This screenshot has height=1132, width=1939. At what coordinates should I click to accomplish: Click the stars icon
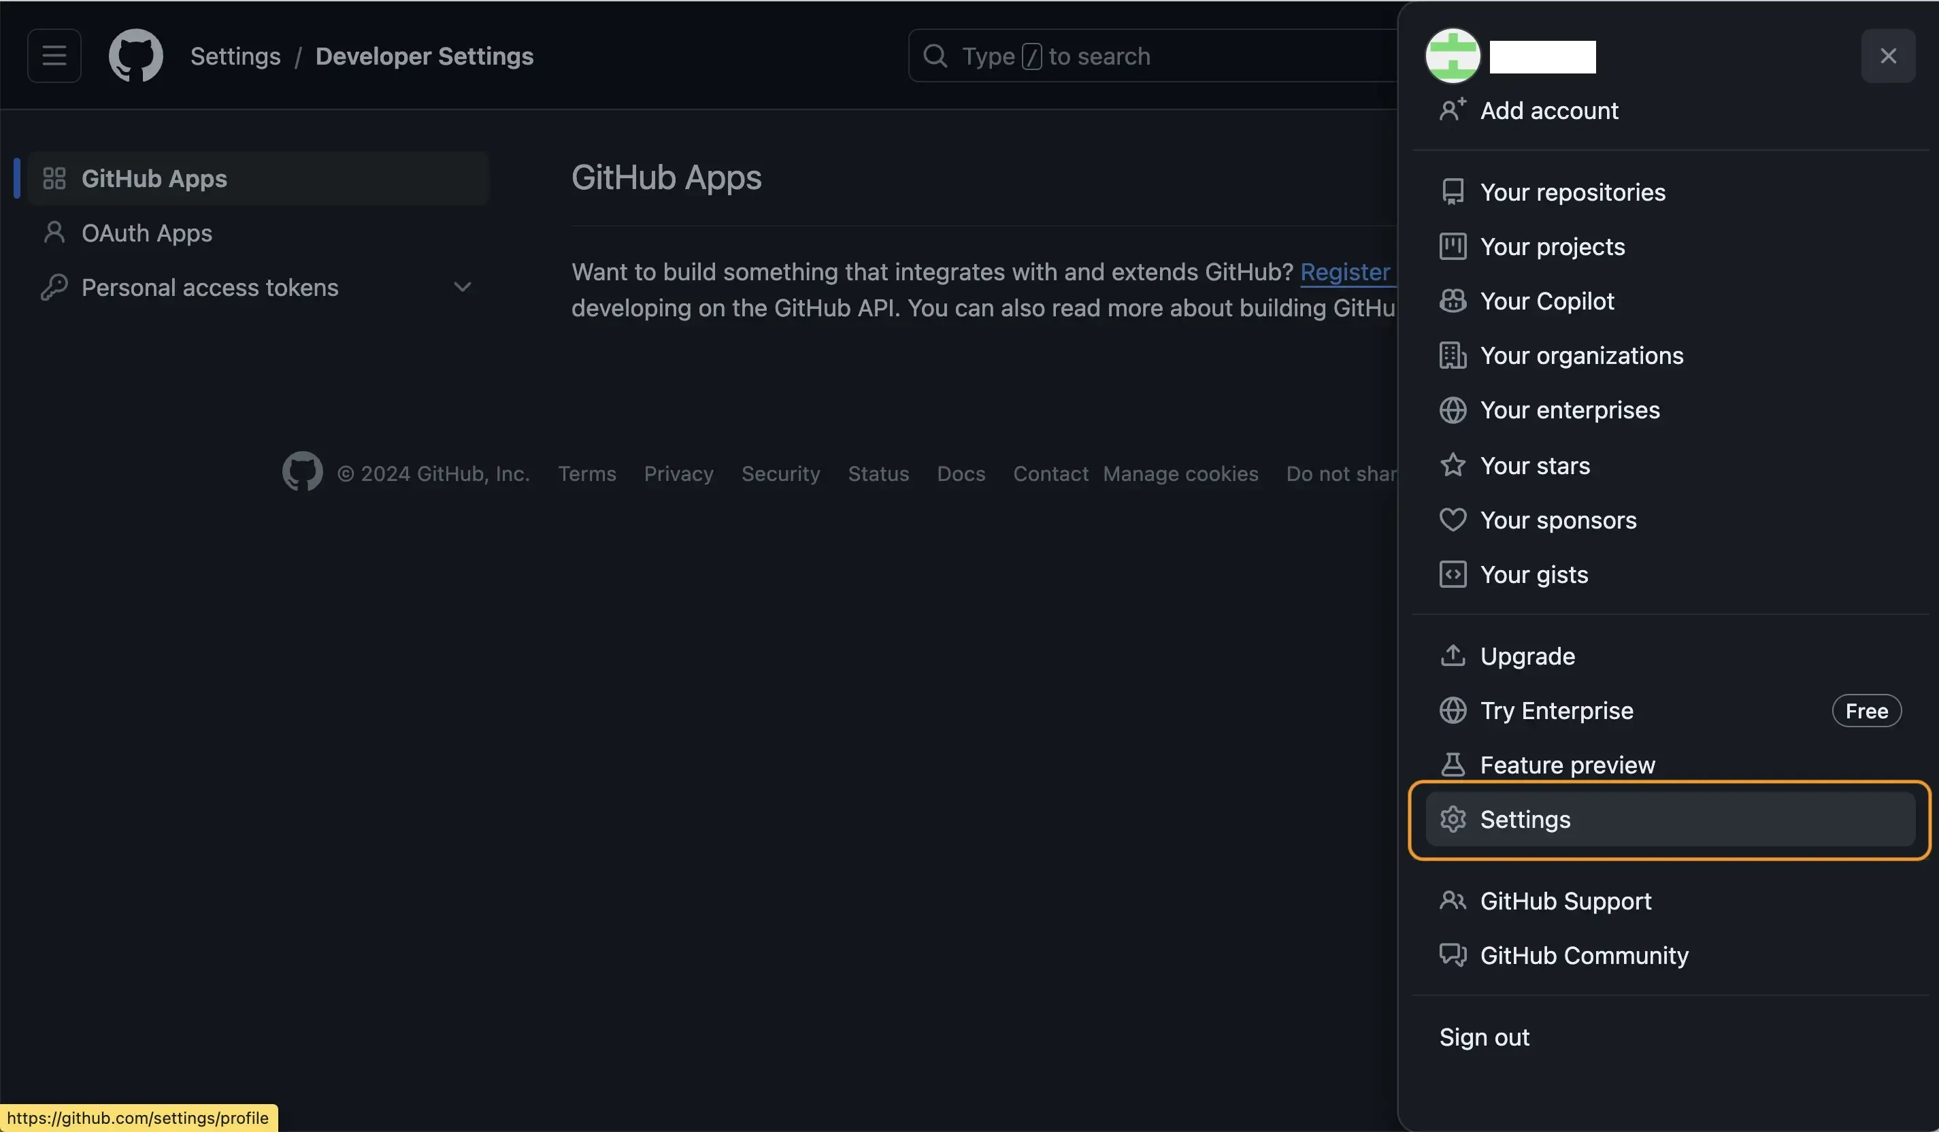click(1453, 465)
